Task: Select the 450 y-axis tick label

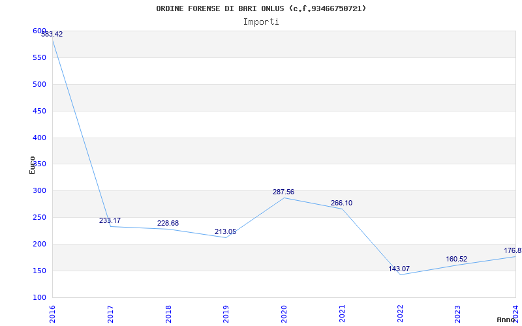Action: tap(39, 111)
